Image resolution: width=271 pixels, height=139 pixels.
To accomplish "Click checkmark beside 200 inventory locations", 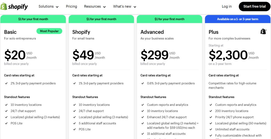I will (211, 111).
